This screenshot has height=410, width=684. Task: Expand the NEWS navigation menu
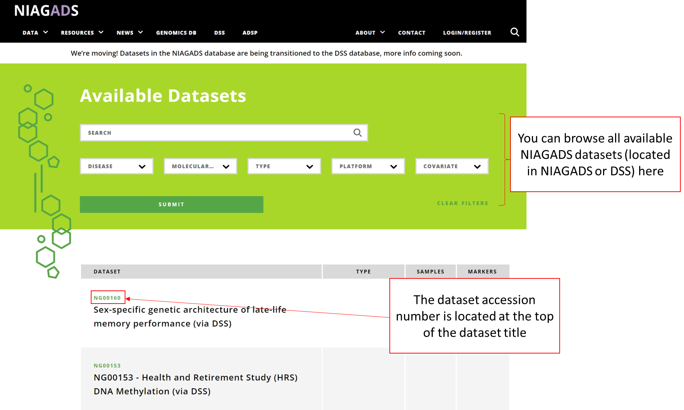pyautogui.click(x=129, y=32)
